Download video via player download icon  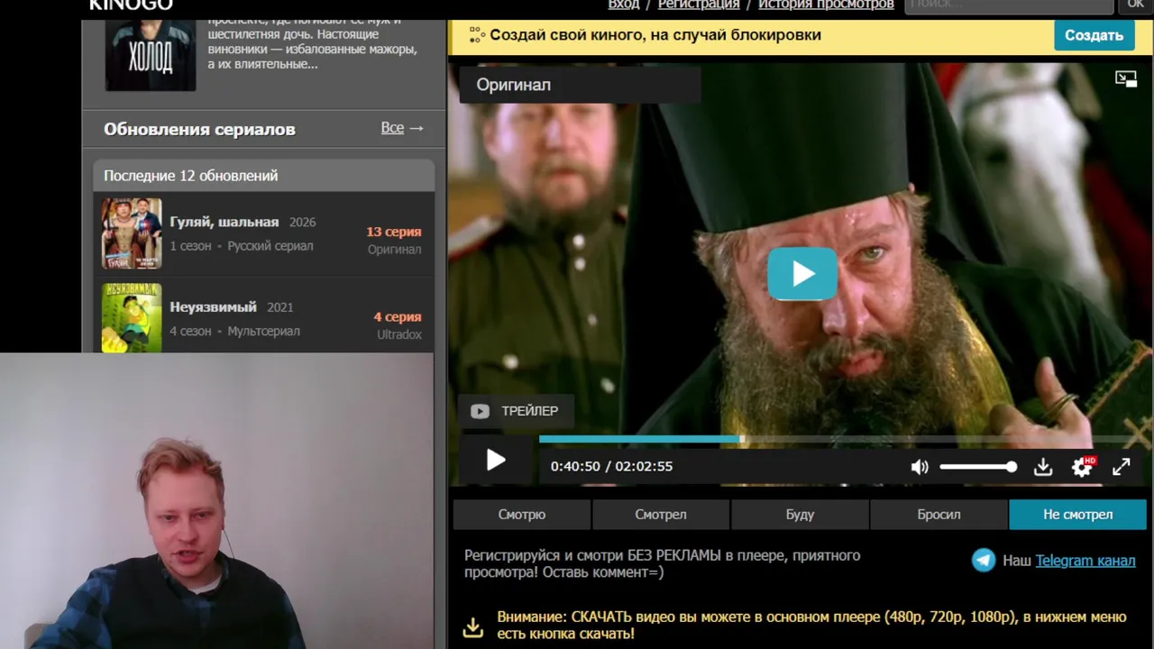coord(1043,466)
